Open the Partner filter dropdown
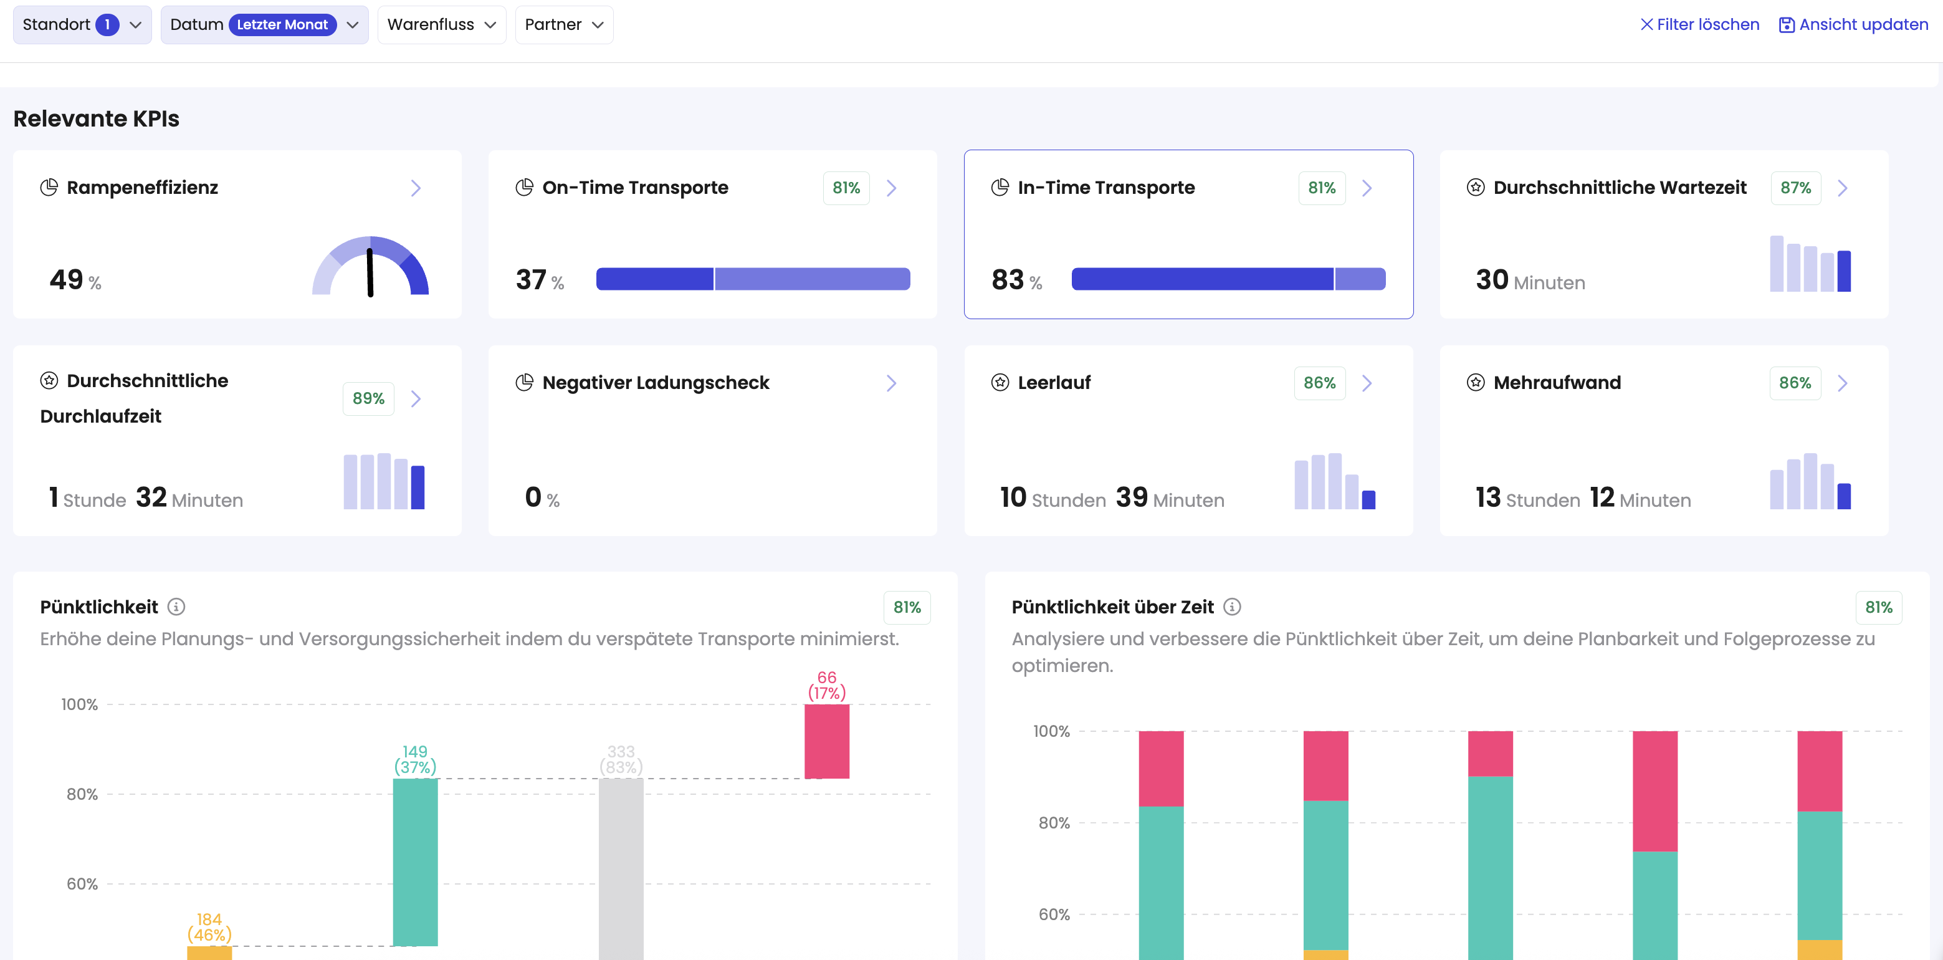This screenshot has height=960, width=1943. pyautogui.click(x=563, y=25)
